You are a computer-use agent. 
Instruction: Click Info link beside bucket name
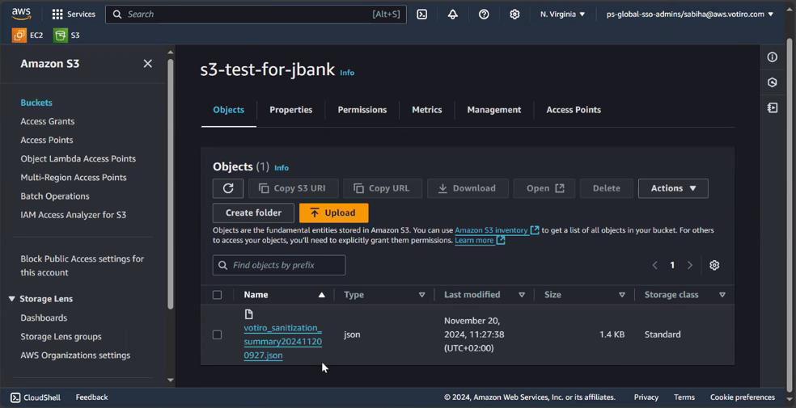347,73
